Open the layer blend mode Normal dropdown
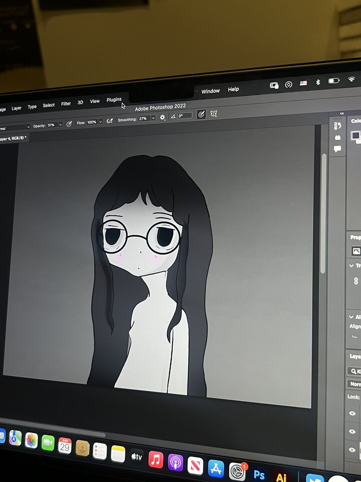 355,384
